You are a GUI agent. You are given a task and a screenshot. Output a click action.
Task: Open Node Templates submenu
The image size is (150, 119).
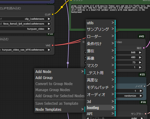click(60, 109)
